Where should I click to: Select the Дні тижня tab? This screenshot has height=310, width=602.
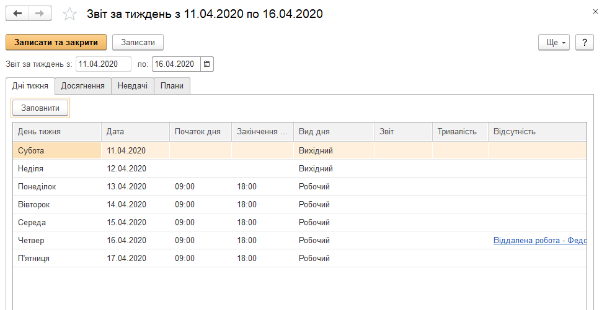coord(30,86)
